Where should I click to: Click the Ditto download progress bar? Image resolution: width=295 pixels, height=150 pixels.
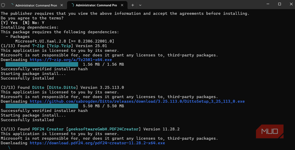tap(42, 106)
